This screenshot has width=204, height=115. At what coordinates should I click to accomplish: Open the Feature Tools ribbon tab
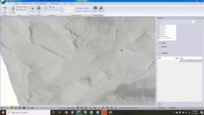[26, 4]
